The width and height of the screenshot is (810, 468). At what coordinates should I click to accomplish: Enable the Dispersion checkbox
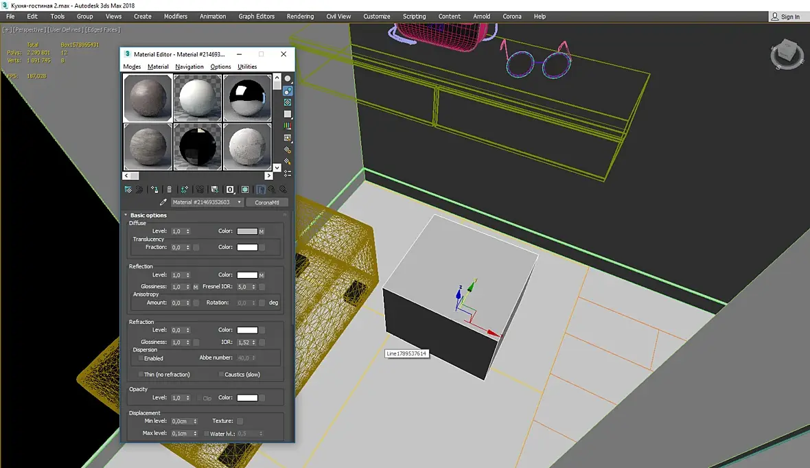(141, 358)
